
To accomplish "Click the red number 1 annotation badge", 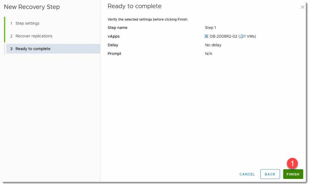I will tap(292, 163).
